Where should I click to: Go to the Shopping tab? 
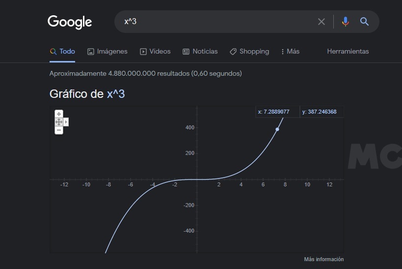click(x=249, y=52)
